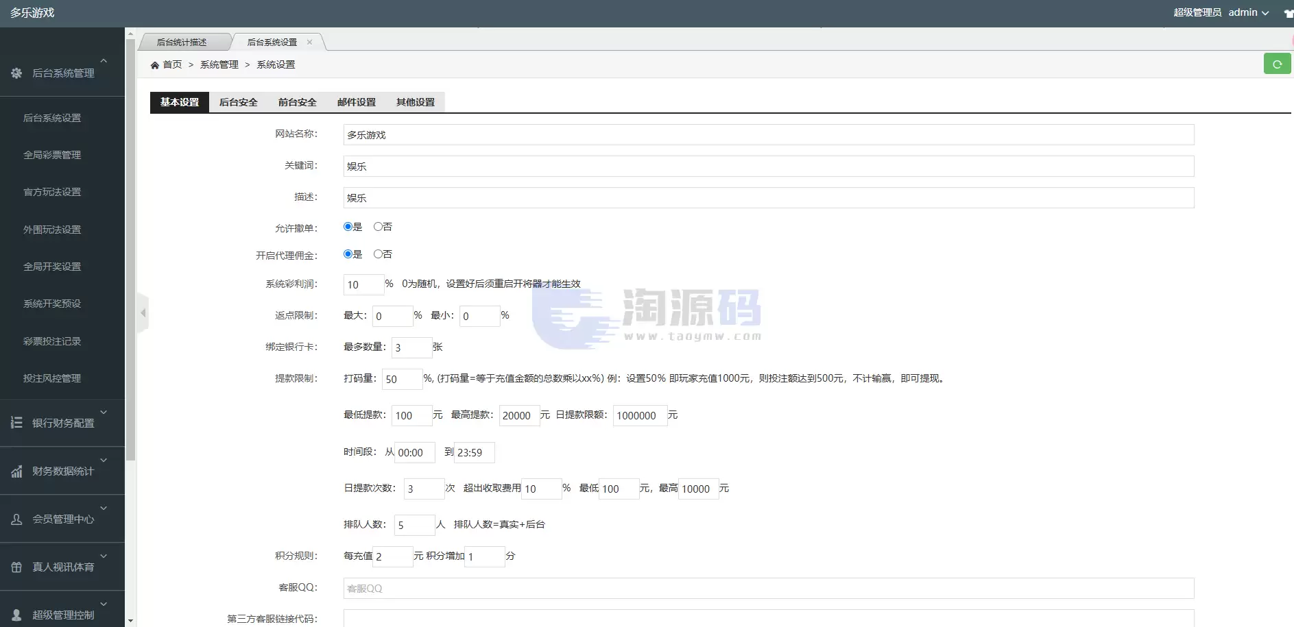Click the 最低提款 amount field
Viewport: 1294px width, 627px height.
coord(411,415)
